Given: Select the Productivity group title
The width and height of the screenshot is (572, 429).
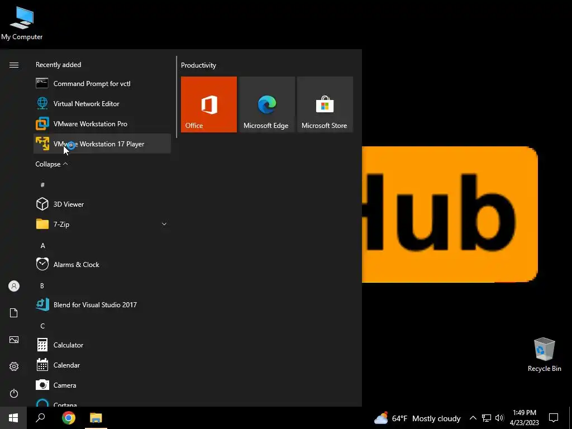Looking at the screenshot, I should 198,65.
